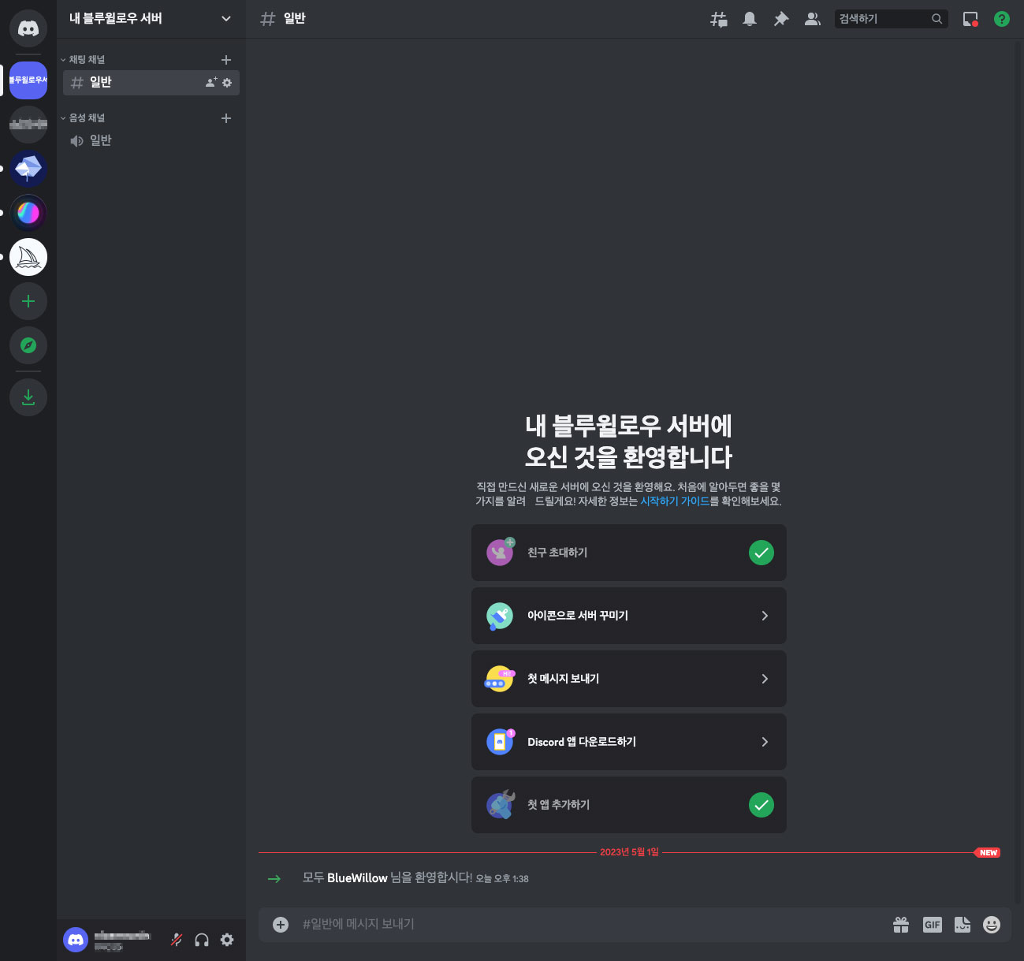Click the gift Nitro icon
Screen dimensions: 1024x961
tap(901, 925)
